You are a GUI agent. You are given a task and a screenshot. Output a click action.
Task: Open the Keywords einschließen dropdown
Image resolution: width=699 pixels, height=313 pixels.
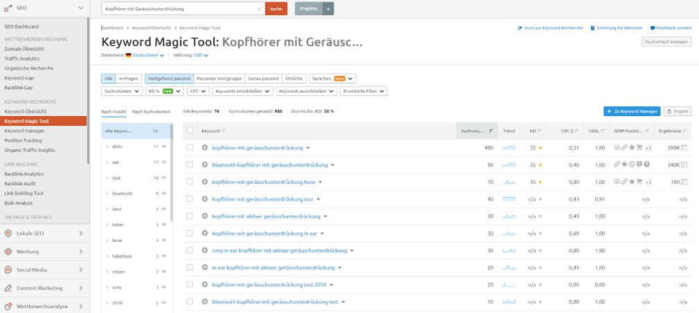pos(242,91)
